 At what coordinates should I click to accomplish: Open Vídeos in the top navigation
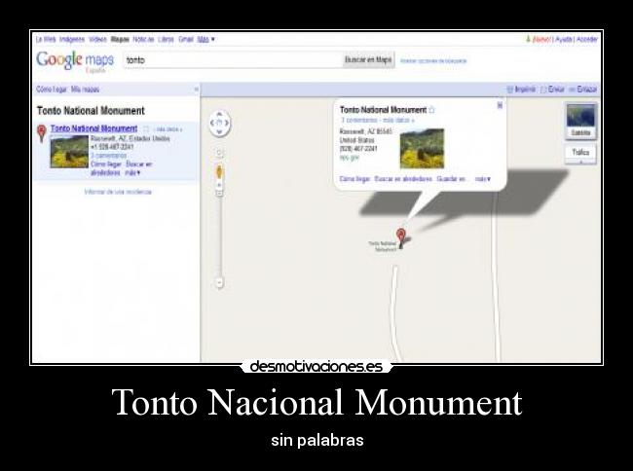coord(97,39)
